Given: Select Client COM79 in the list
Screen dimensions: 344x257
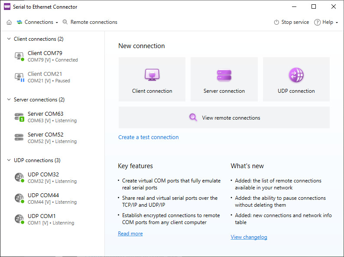Looking at the screenshot, I should (53, 56).
